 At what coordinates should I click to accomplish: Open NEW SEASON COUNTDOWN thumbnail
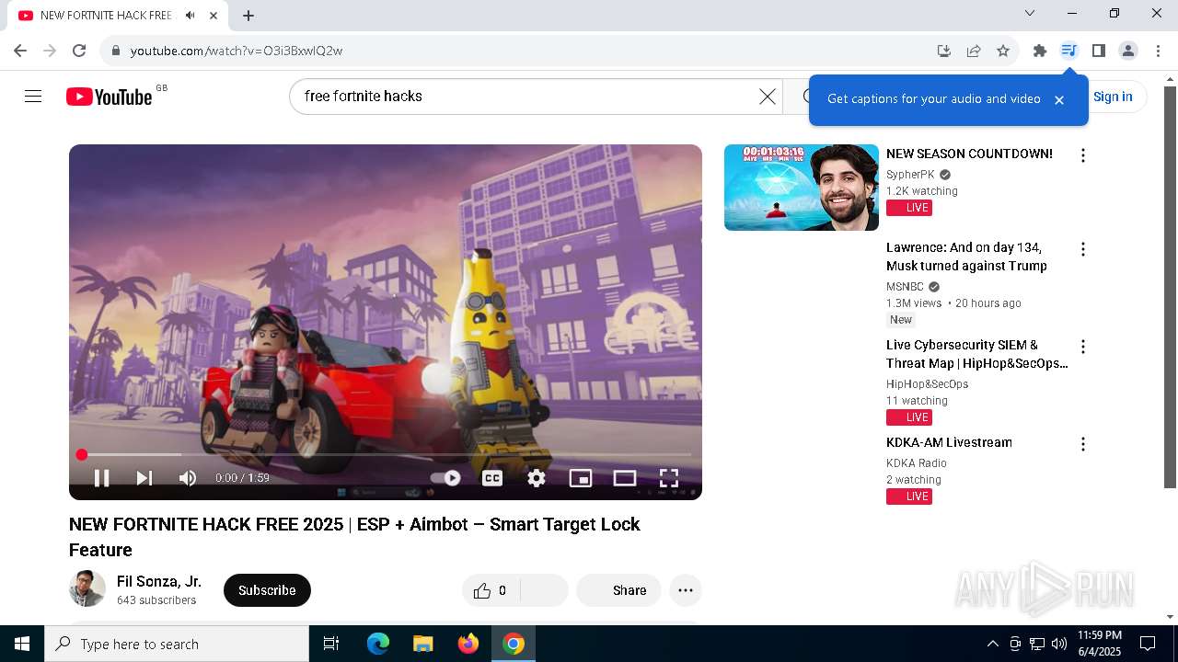[x=802, y=188]
